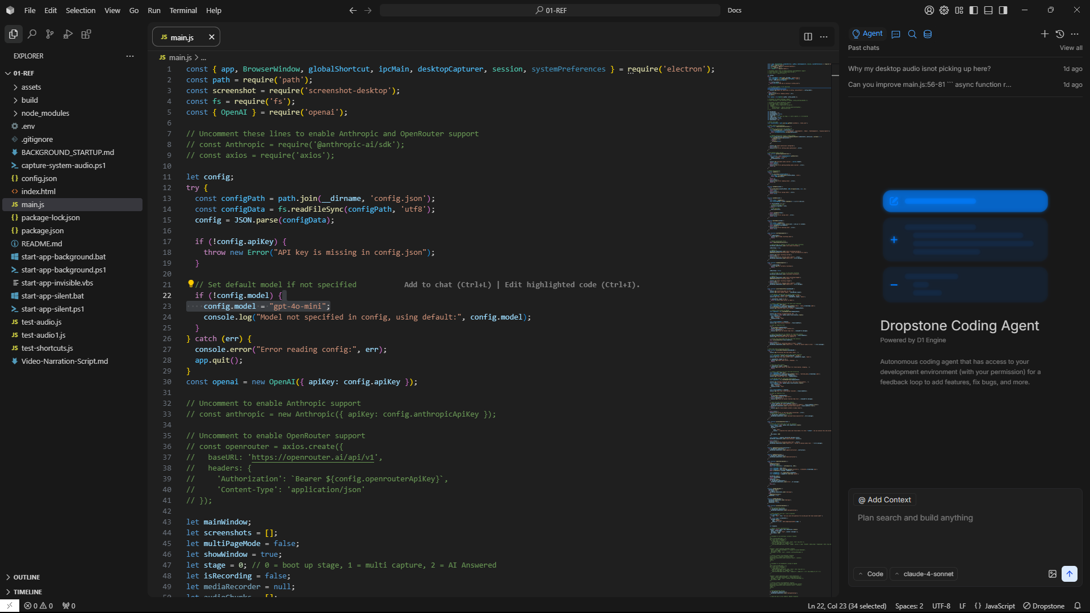Open the Run and Debug view
1090x613 pixels.
(68, 34)
